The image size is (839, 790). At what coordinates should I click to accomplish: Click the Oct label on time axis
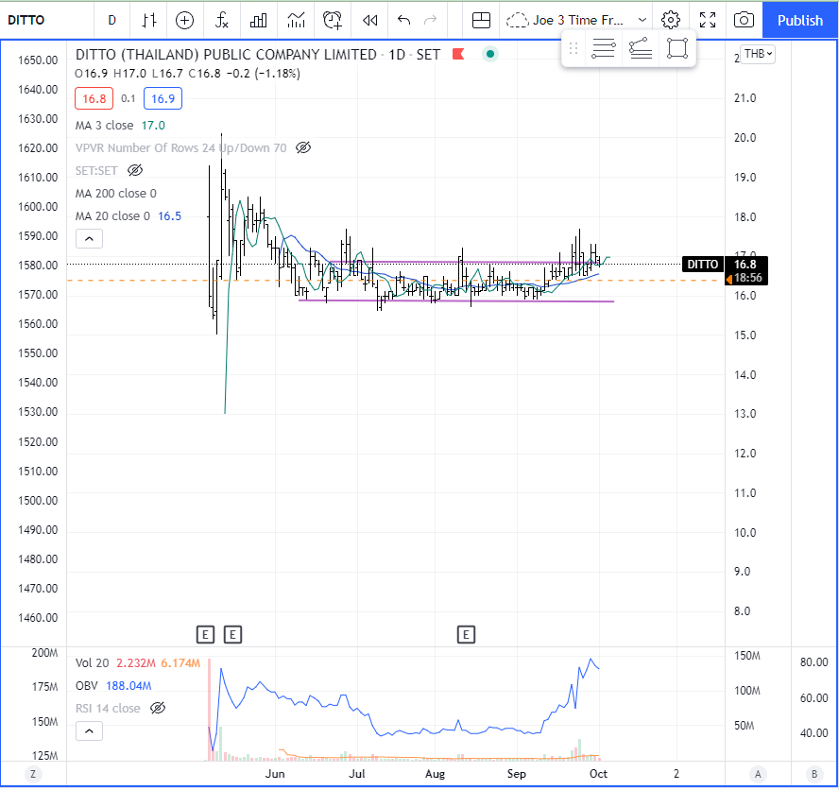598,774
